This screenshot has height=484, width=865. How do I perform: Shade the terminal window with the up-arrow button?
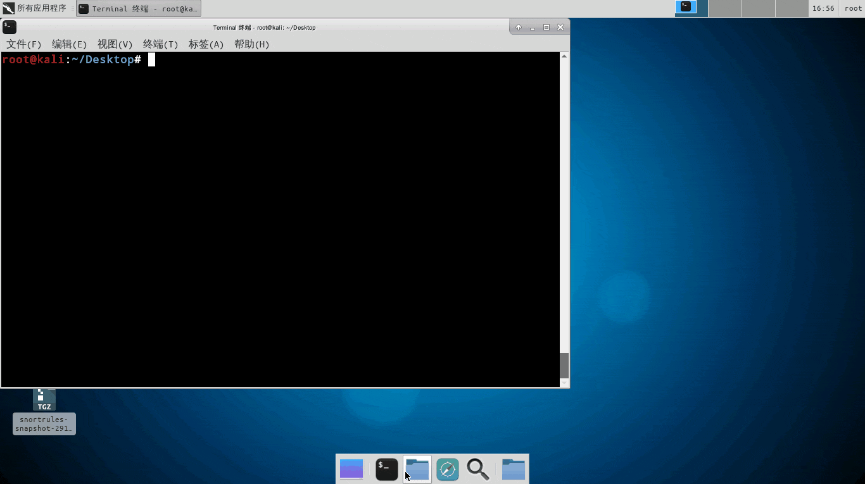click(x=519, y=27)
